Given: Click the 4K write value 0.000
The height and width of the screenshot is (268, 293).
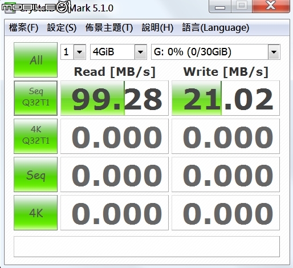Looking at the screenshot, I should [x=226, y=213].
